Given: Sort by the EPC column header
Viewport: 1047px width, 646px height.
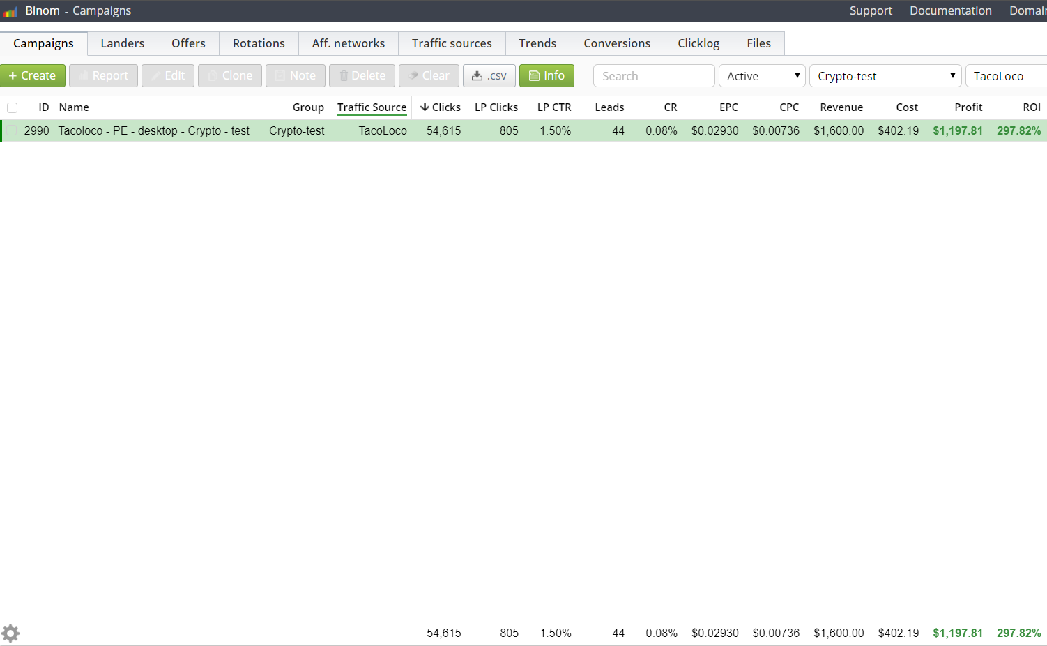Looking at the screenshot, I should click(728, 107).
